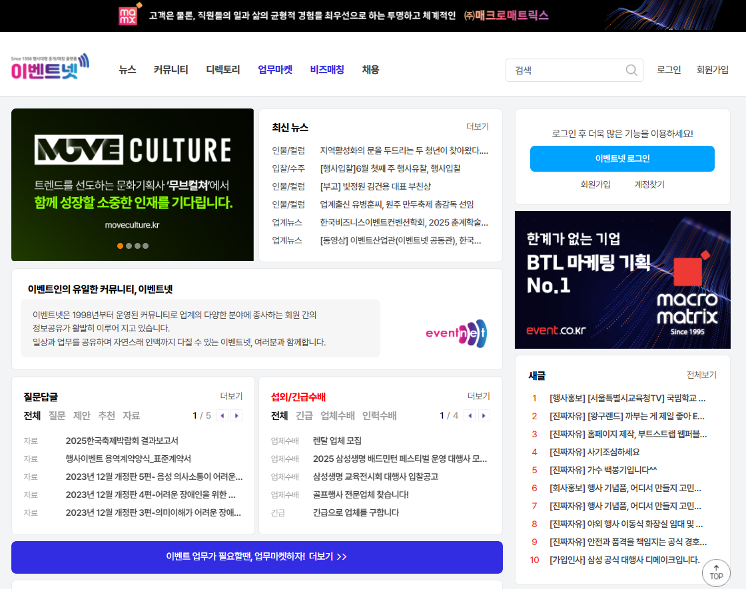
Task: Open 새글 item 5 가수 백봉기입니다
Action: (603, 470)
